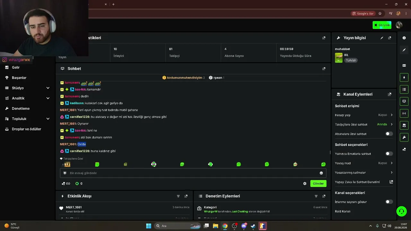Image resolution: width=411 pixels, height=231 pixels.
Task: Toggle the list moderation actions rail icon
Action: (404, 89)
